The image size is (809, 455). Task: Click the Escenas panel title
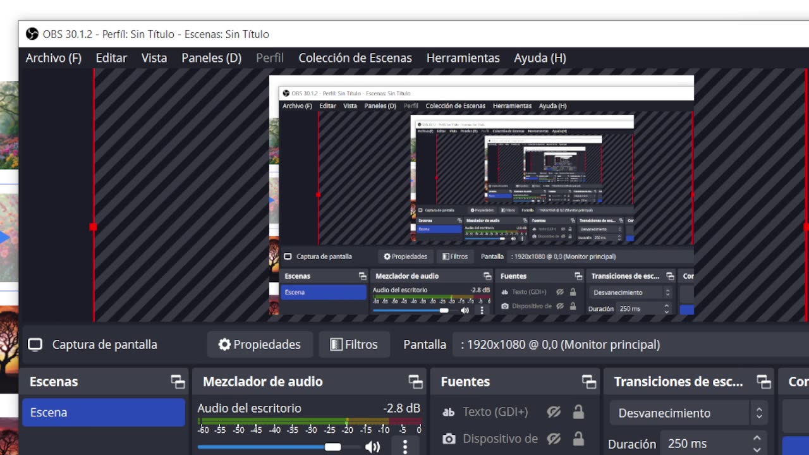(x=54, y=382)
